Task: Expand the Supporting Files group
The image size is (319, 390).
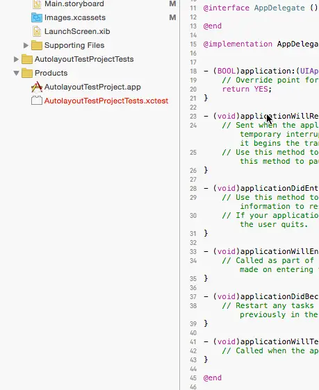Action: click(x=26, y=45)
